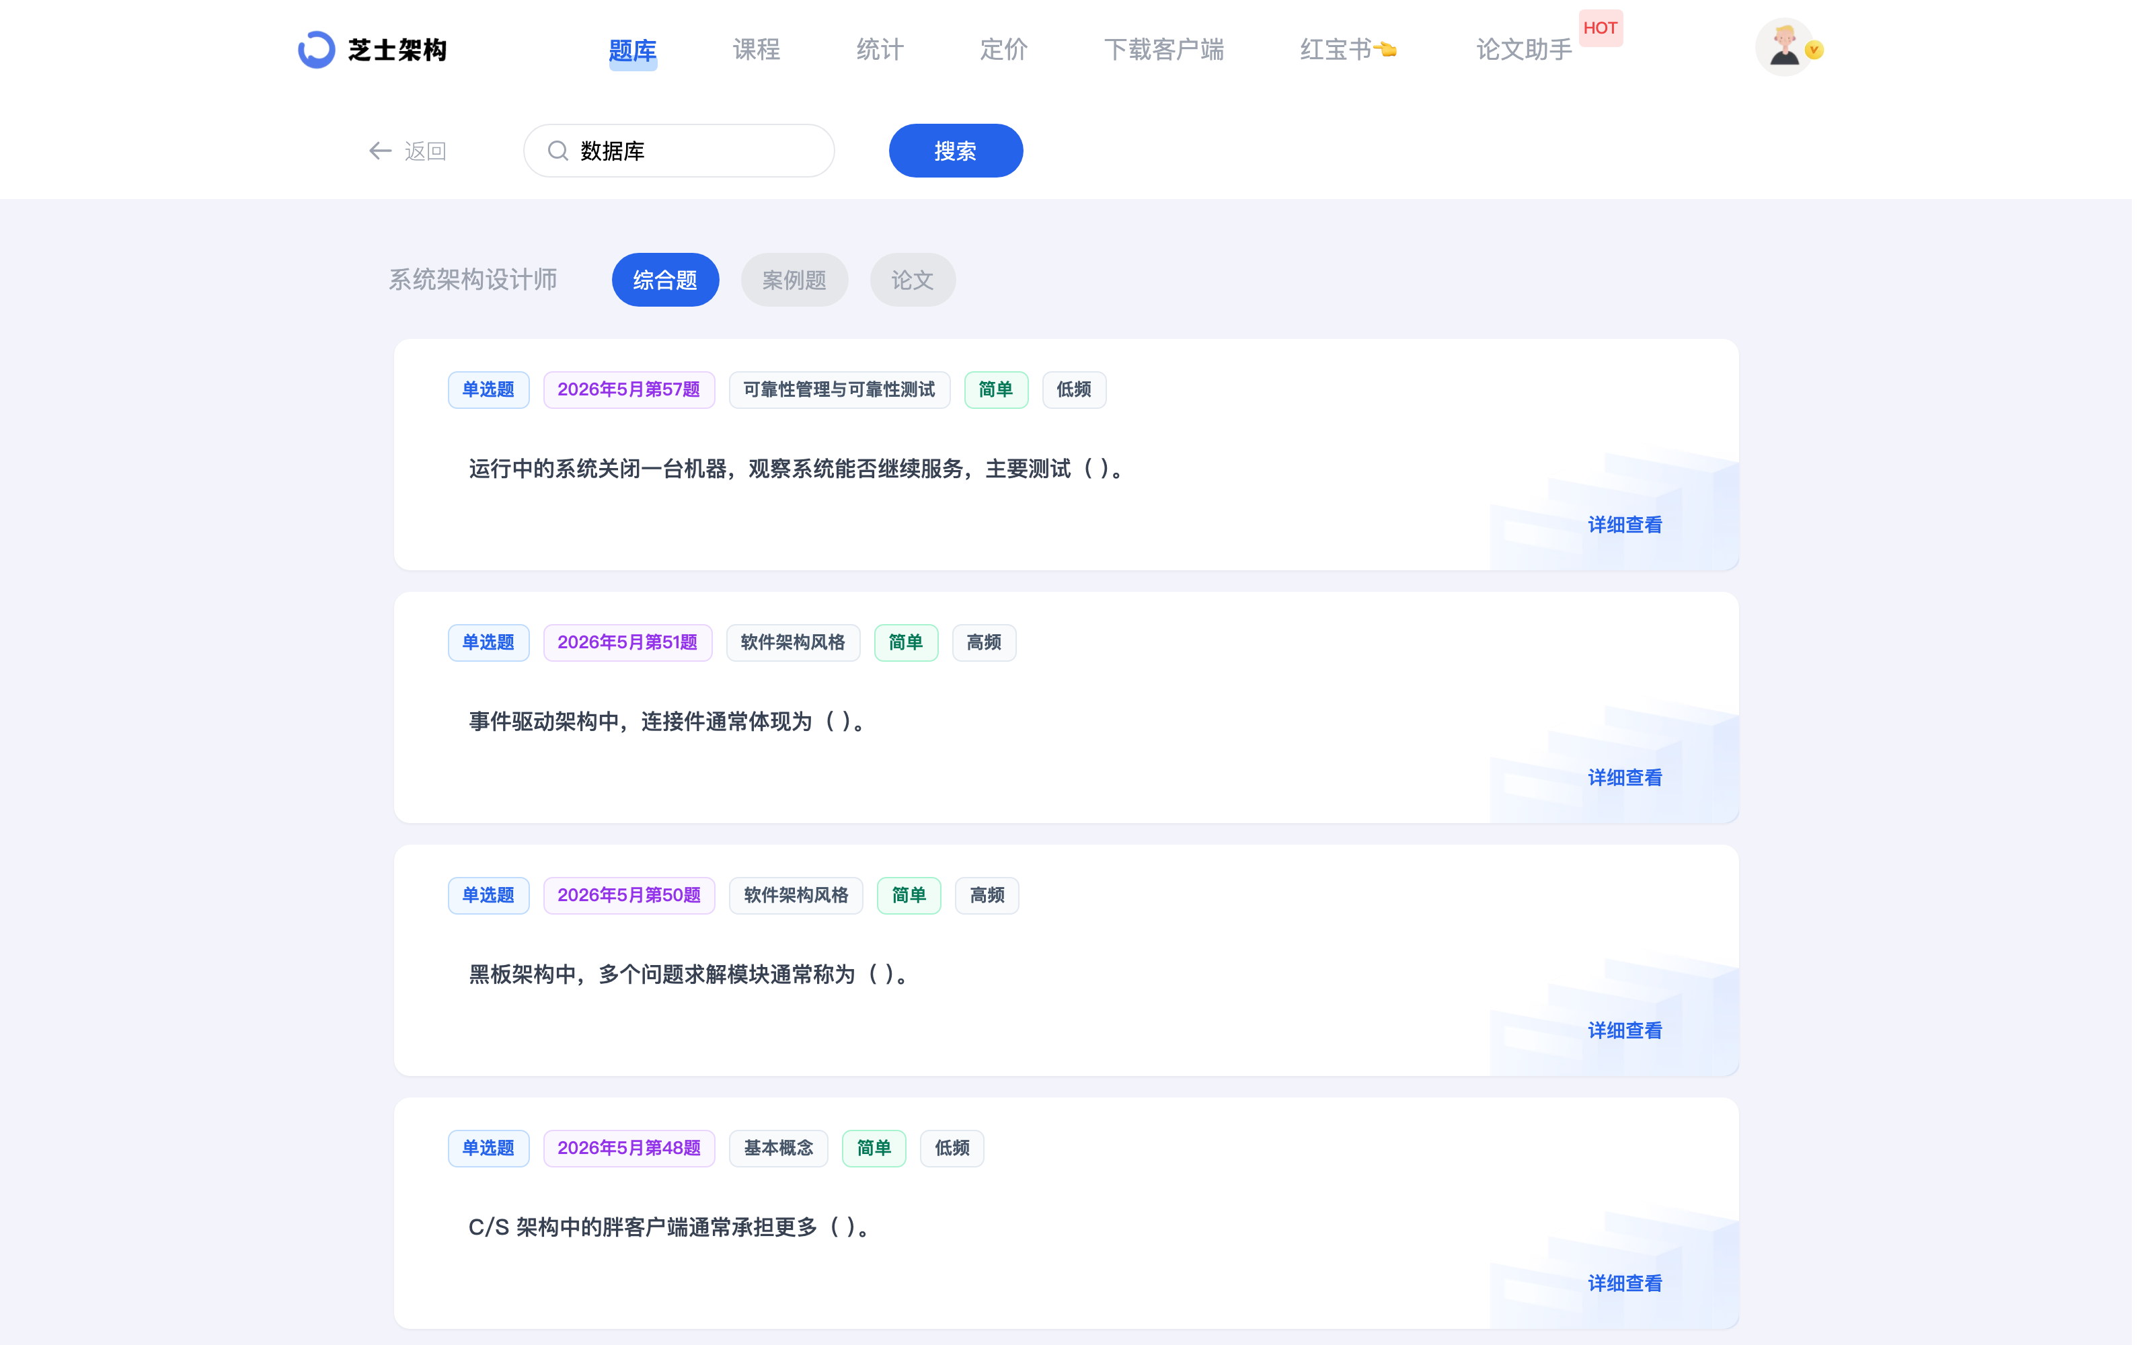Click the pointing hand icon beside 红宝书
Viewport: 2152px width, 1345px height.
tap(1385, 50)
